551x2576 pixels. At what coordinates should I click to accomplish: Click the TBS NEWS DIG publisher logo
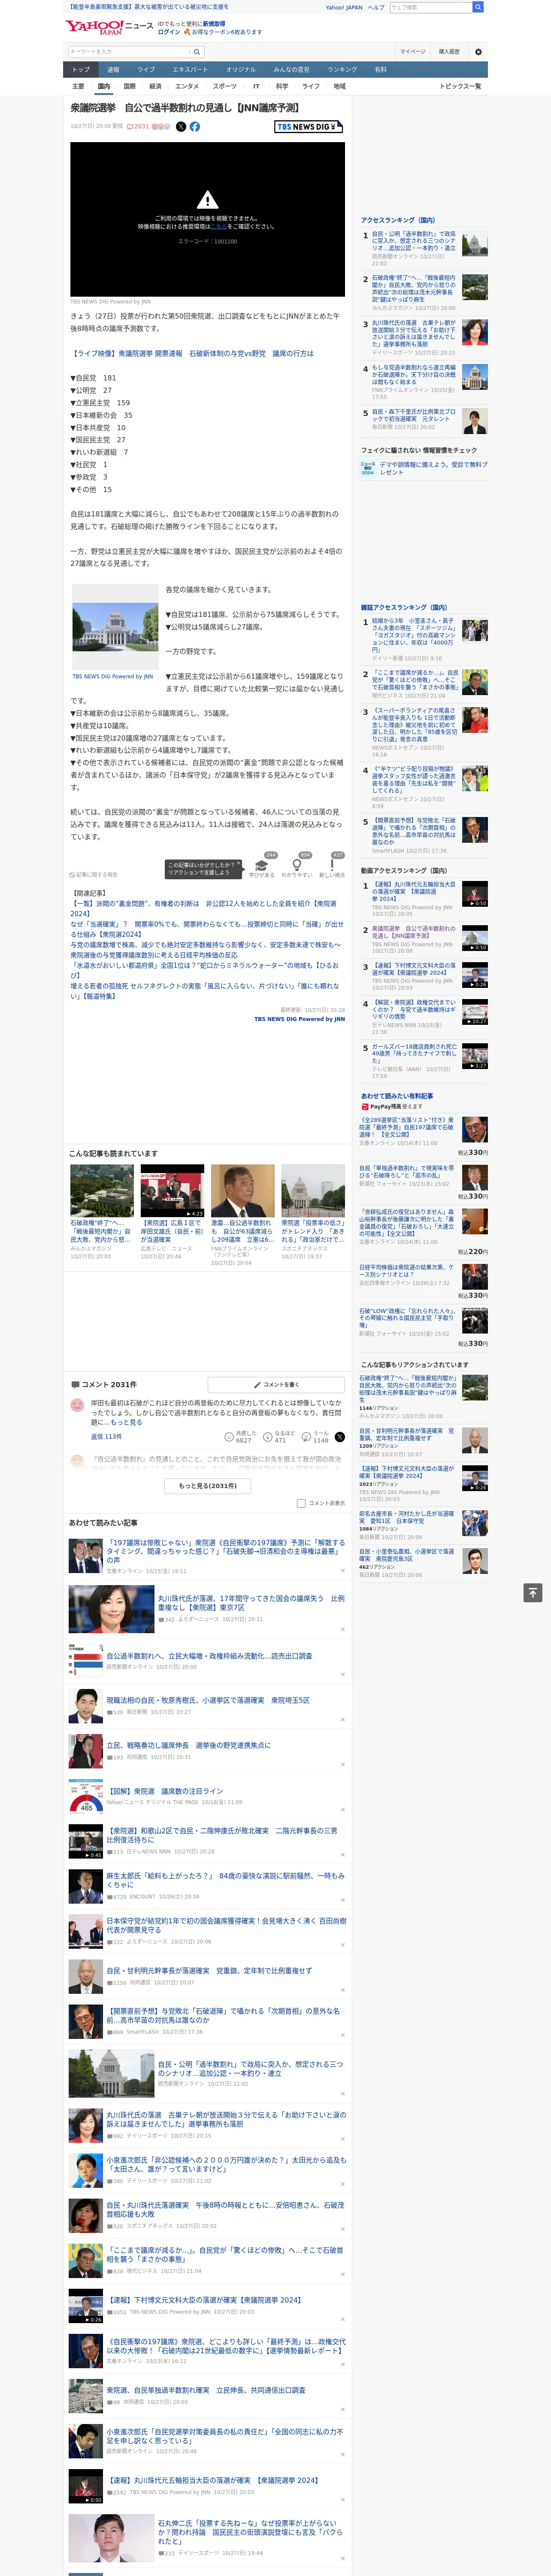tap(309, 127)
